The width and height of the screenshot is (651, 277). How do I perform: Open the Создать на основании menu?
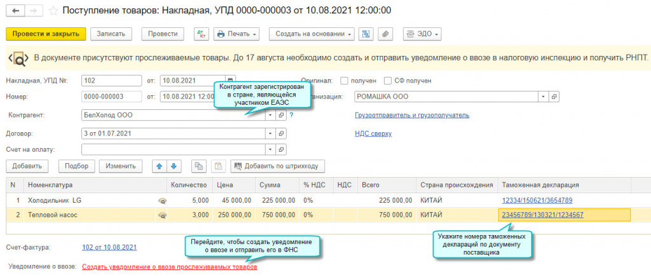pyautogui.click(x=311, y=34)
